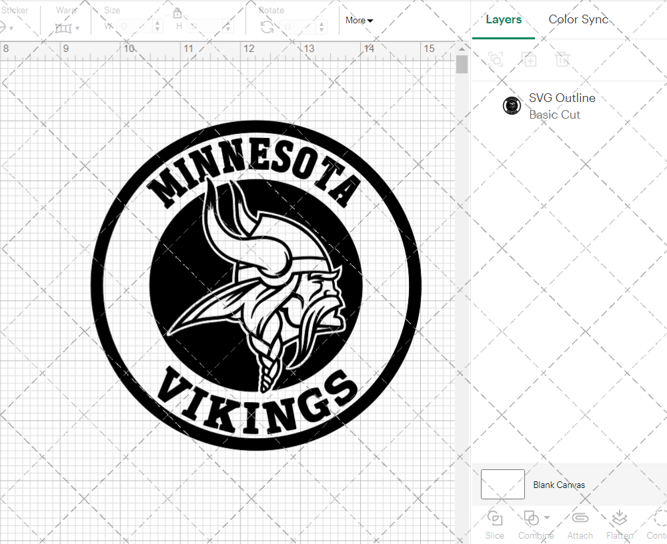Open the More dropdown
Viewport: 667px width, 544px height.
click(359, 20)
